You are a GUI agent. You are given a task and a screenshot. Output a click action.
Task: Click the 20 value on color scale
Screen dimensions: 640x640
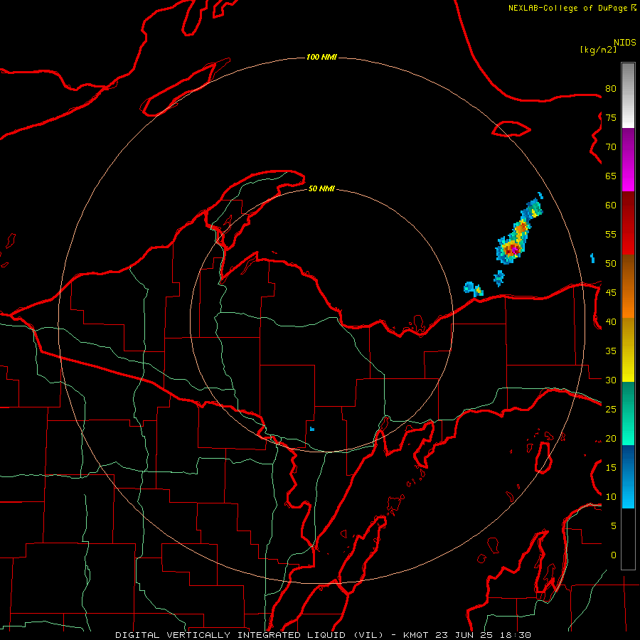(611, 439)
